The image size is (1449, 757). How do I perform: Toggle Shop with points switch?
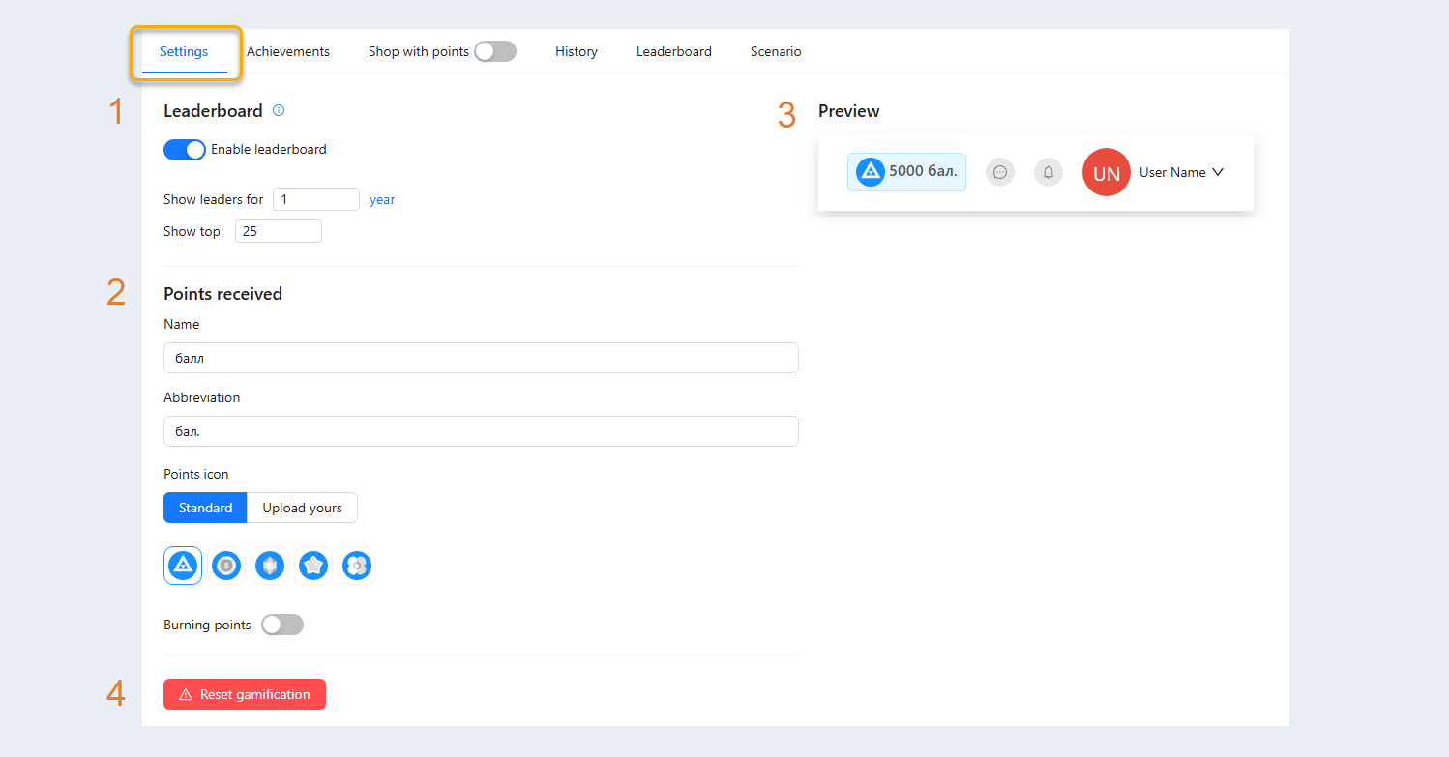click(495, 51)
